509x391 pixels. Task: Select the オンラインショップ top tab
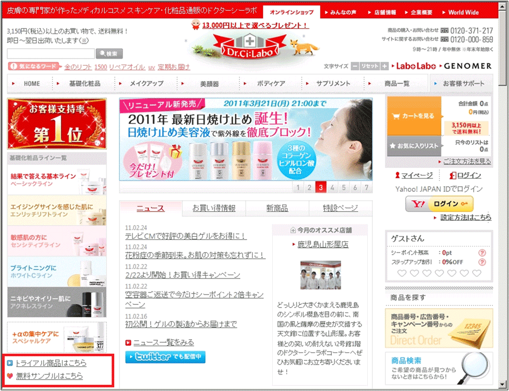coord(291,12)
